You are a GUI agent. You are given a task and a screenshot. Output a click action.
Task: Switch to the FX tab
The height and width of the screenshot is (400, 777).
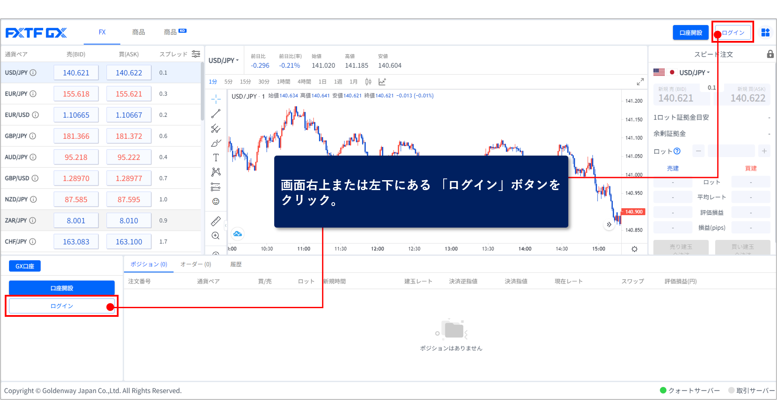[102, 32]
